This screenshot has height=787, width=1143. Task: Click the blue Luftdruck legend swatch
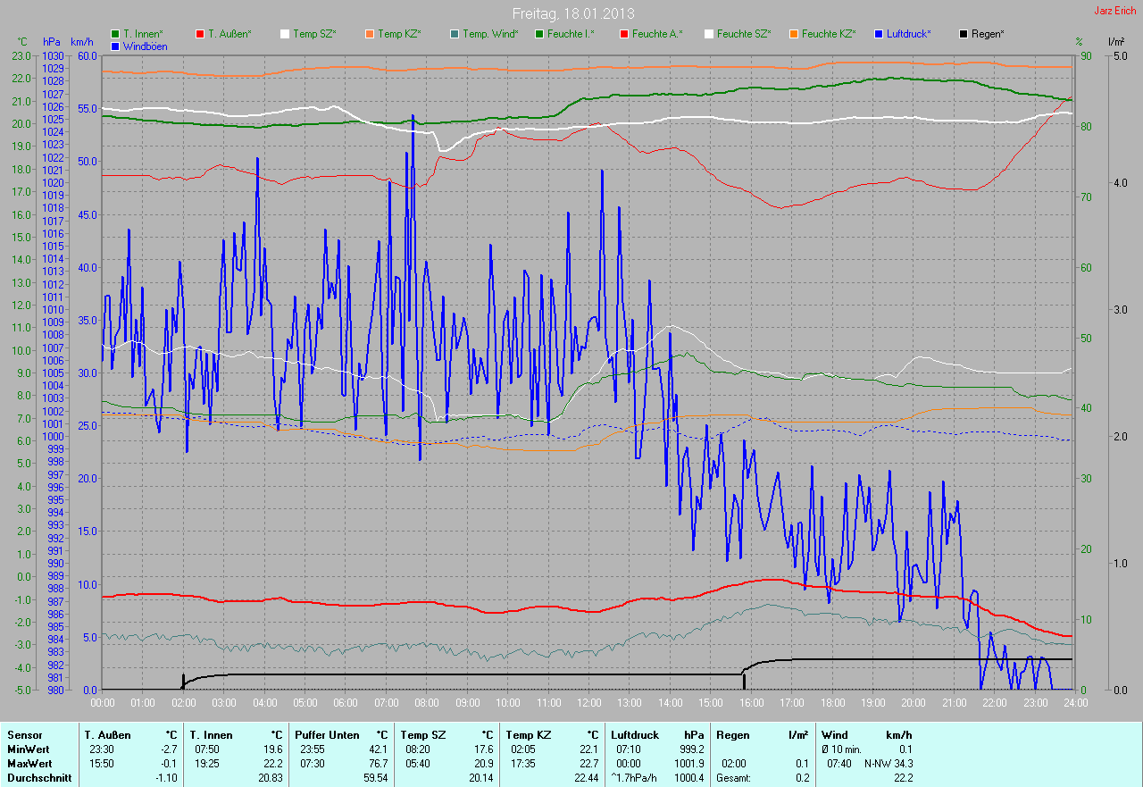click(x=879, y=34)
